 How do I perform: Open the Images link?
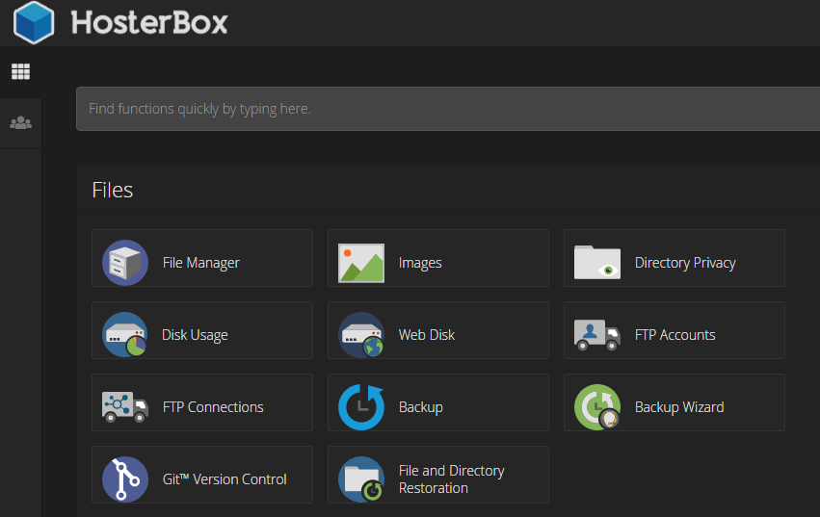point(420,263)
